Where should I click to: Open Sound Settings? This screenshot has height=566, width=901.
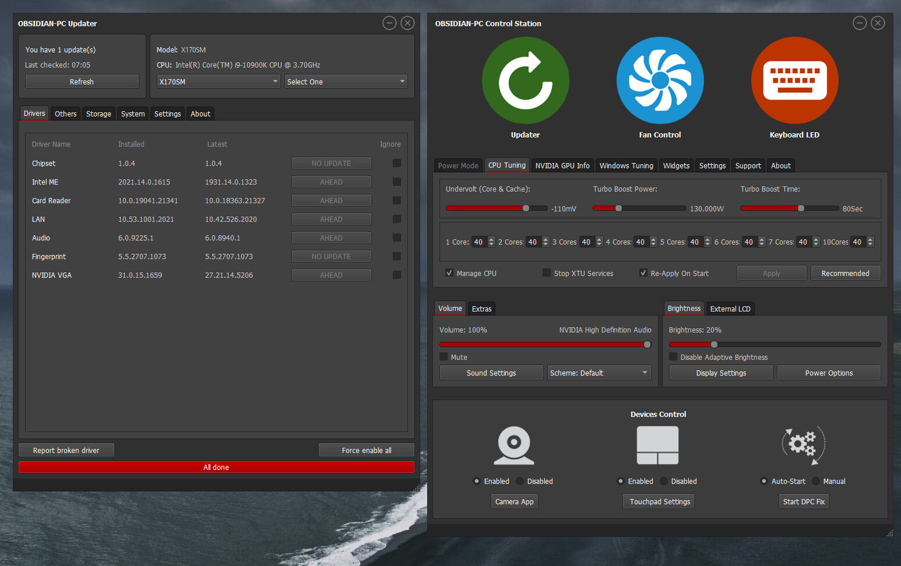pos(491,373)
